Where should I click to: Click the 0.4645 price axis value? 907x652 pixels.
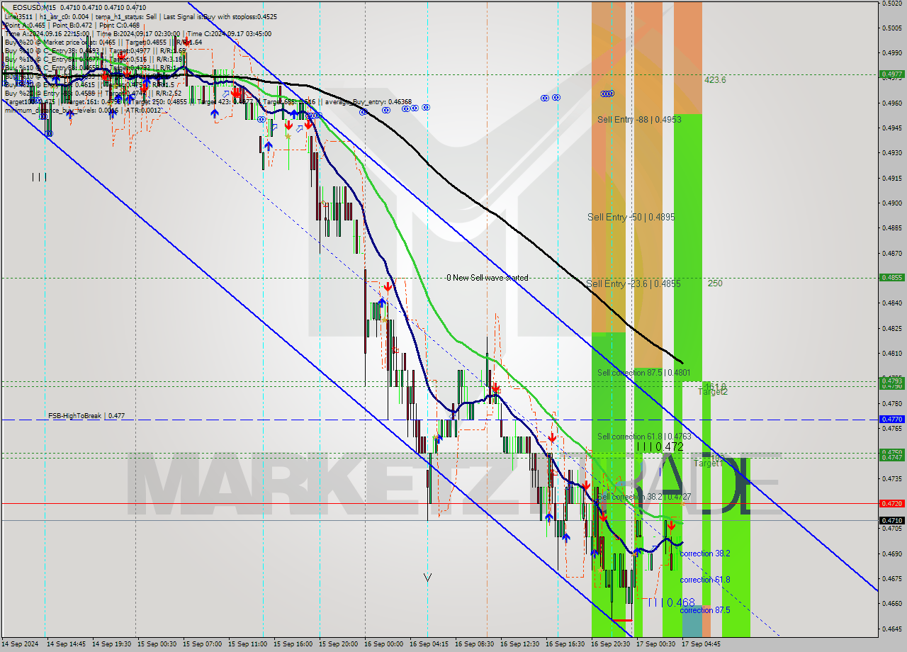point(891,629)
